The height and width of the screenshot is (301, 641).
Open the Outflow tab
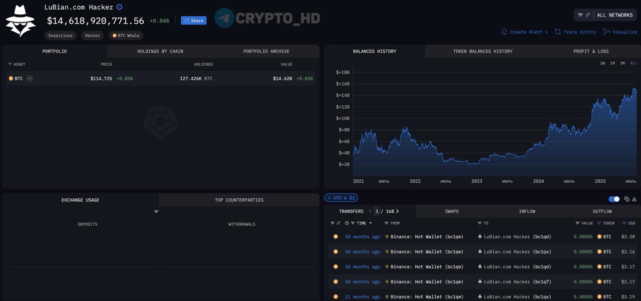pos(602,211)
